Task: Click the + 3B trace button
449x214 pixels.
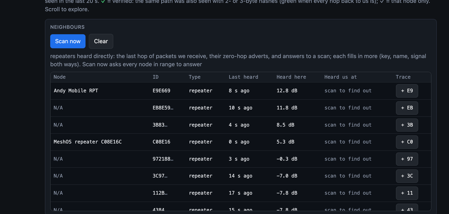Action: click(407, 125)
